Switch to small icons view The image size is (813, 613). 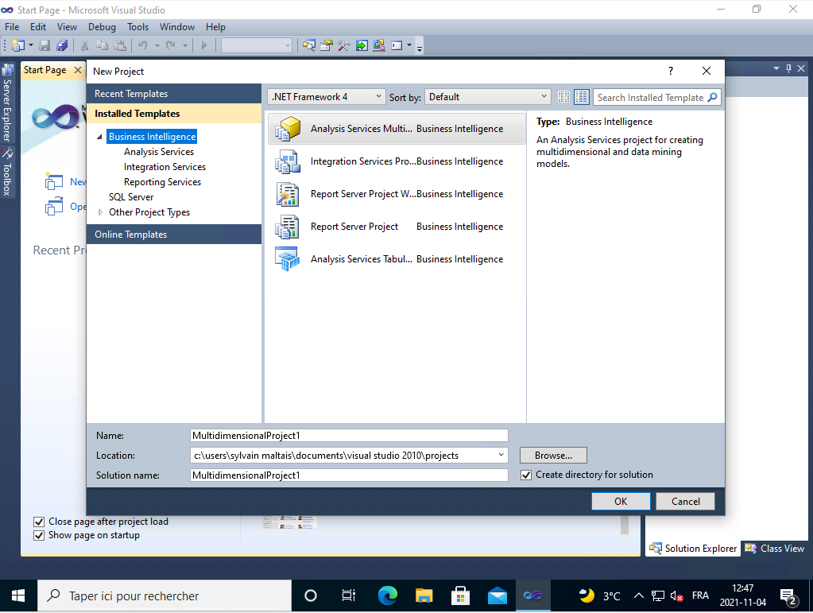(x=564, y=97)
